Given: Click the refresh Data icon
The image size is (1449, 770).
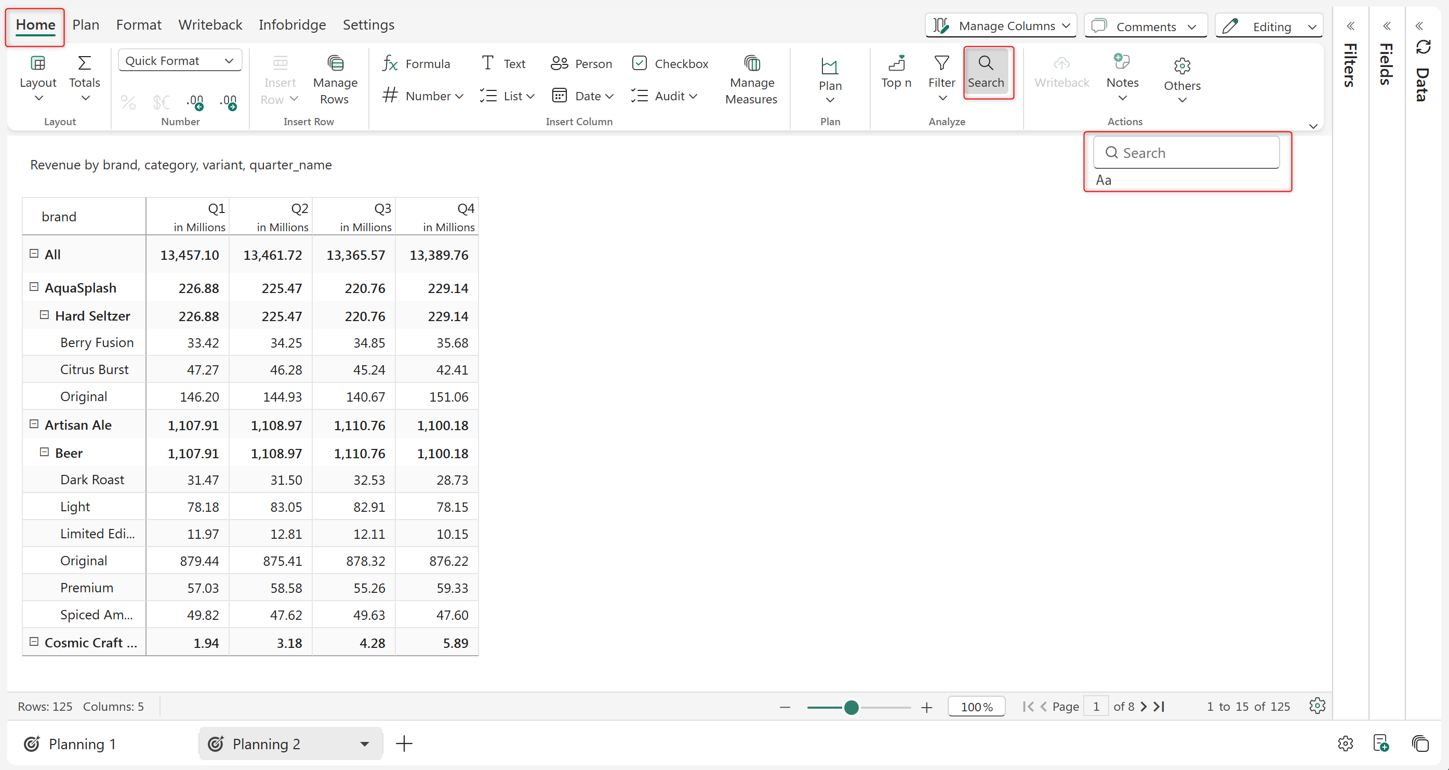Looking at the screenshot, I should [1423, 47].
